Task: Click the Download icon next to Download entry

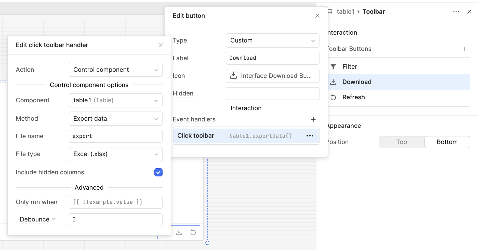Action: (x=333, y=82)
